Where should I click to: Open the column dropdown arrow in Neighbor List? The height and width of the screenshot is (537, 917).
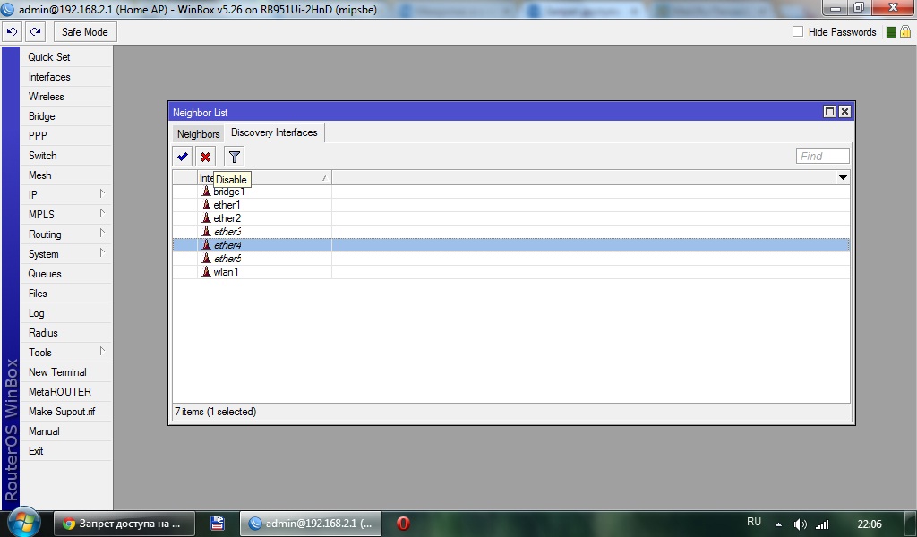843,177
